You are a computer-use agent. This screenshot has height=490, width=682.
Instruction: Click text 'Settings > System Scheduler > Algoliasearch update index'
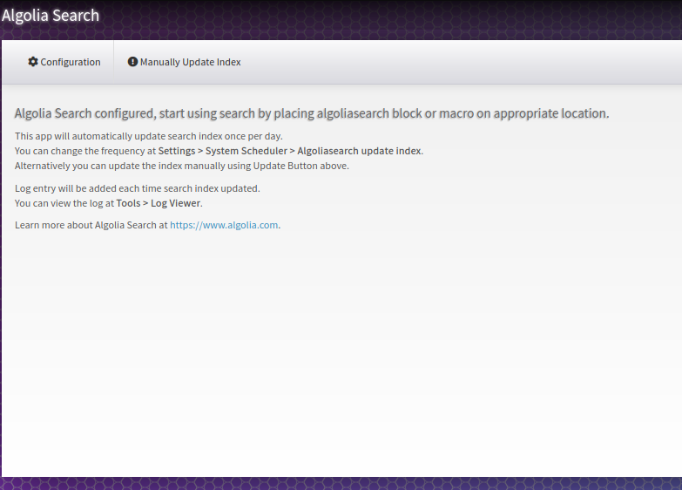(x=290, y=151)
